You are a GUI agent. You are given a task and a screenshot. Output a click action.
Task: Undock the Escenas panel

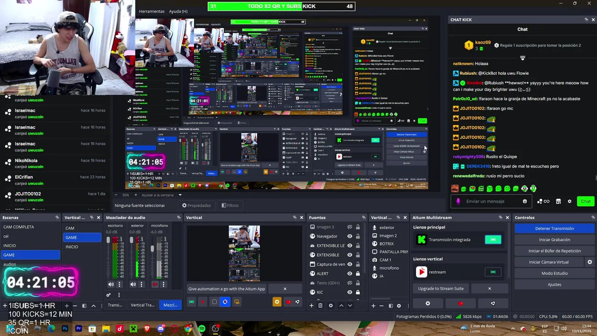click(57, 217)
